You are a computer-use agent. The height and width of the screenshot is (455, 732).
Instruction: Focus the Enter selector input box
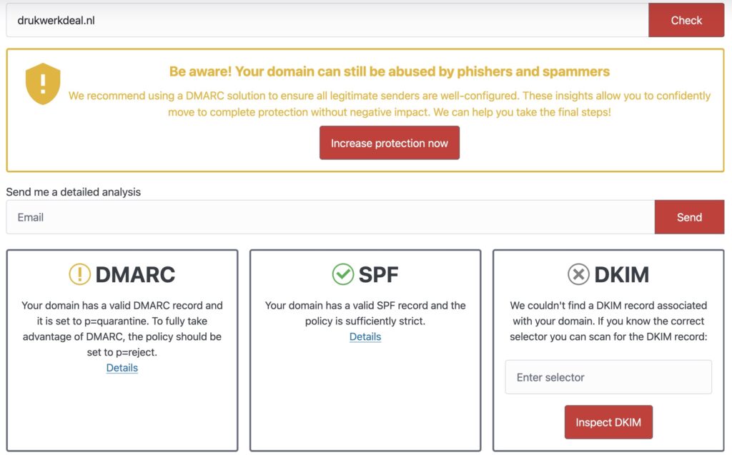point(608,377)
